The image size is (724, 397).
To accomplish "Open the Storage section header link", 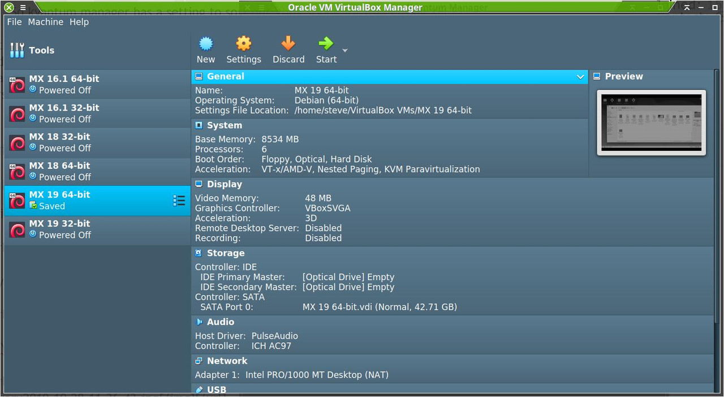I will click(226, 253).
